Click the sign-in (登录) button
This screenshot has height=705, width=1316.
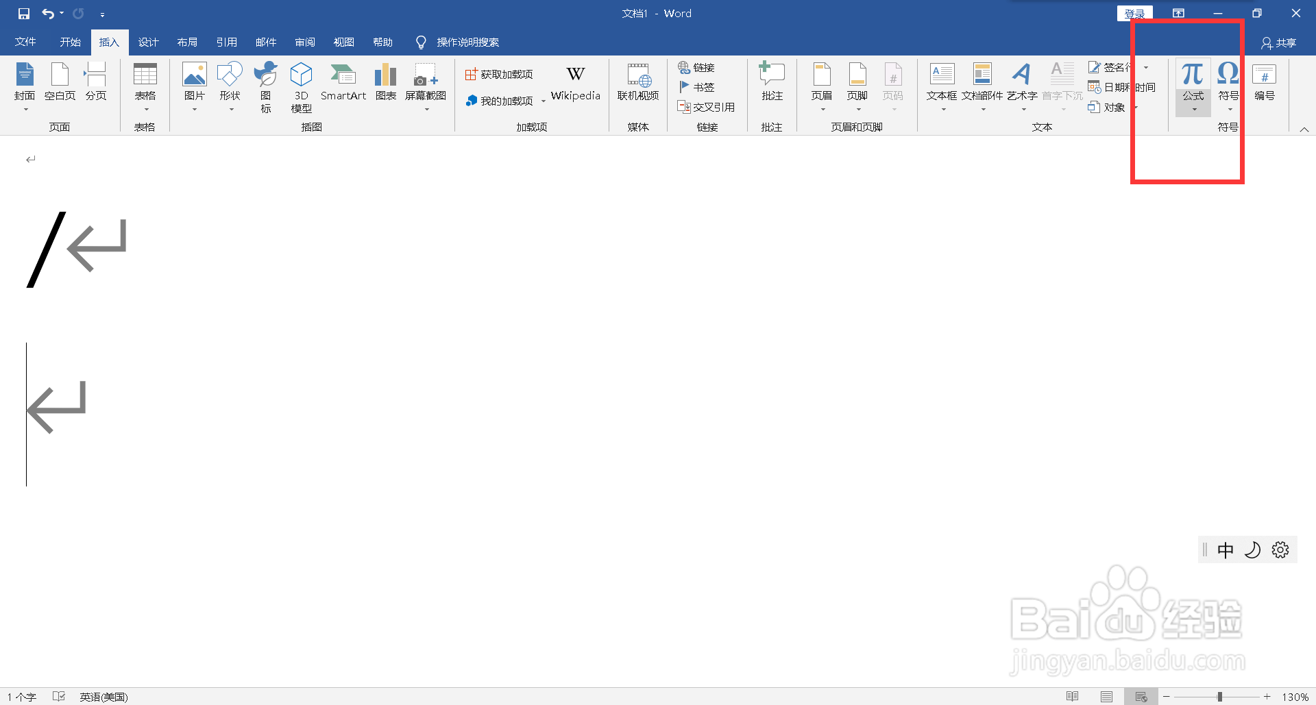click(x=1135, y=14)
